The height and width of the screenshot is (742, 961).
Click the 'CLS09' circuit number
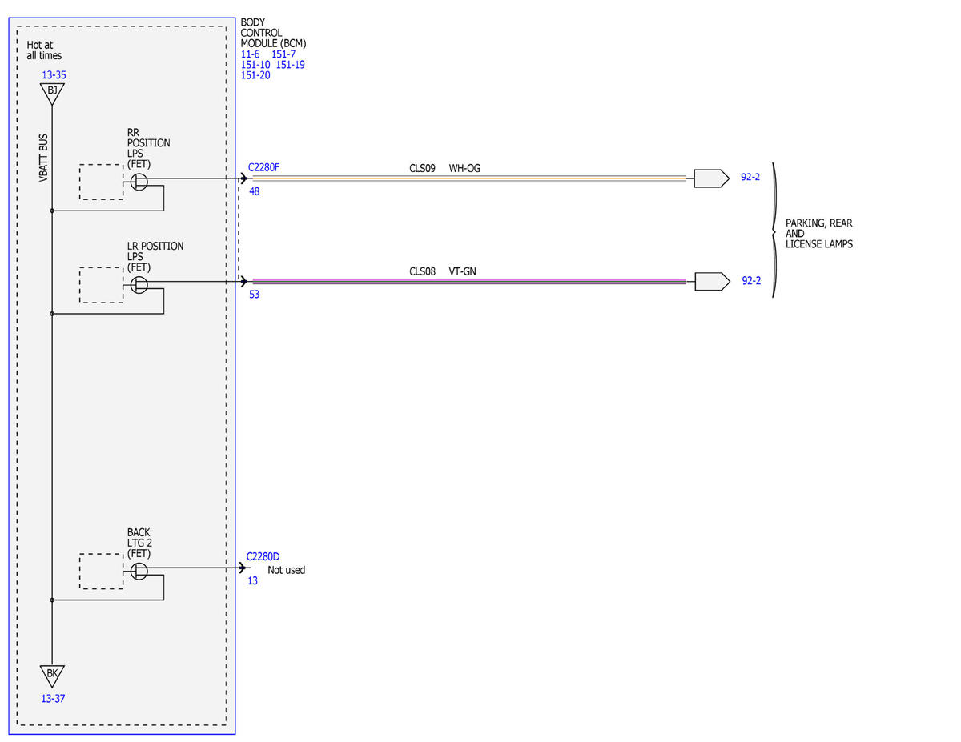coord(422,169)
